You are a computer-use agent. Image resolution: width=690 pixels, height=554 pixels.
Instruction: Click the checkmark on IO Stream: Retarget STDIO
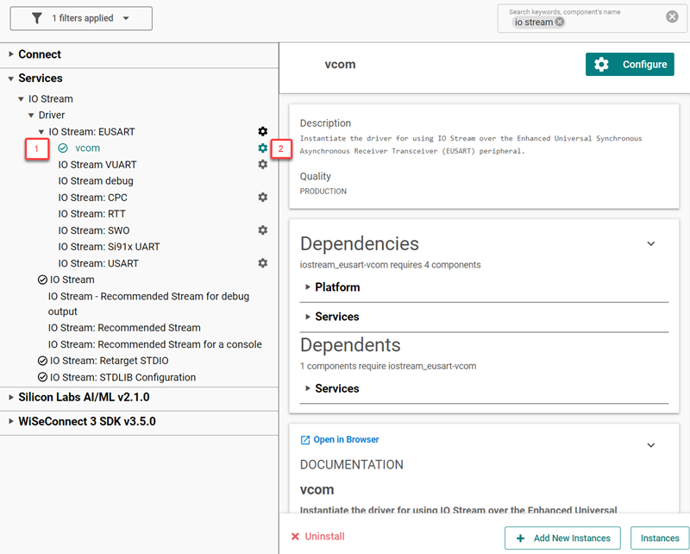point(42,361)
